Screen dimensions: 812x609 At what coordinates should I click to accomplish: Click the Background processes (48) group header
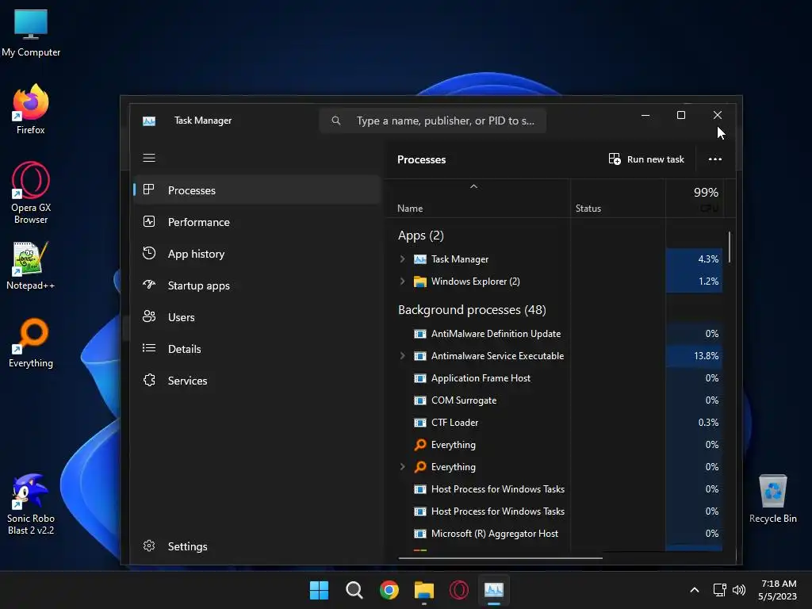(472, 310)
